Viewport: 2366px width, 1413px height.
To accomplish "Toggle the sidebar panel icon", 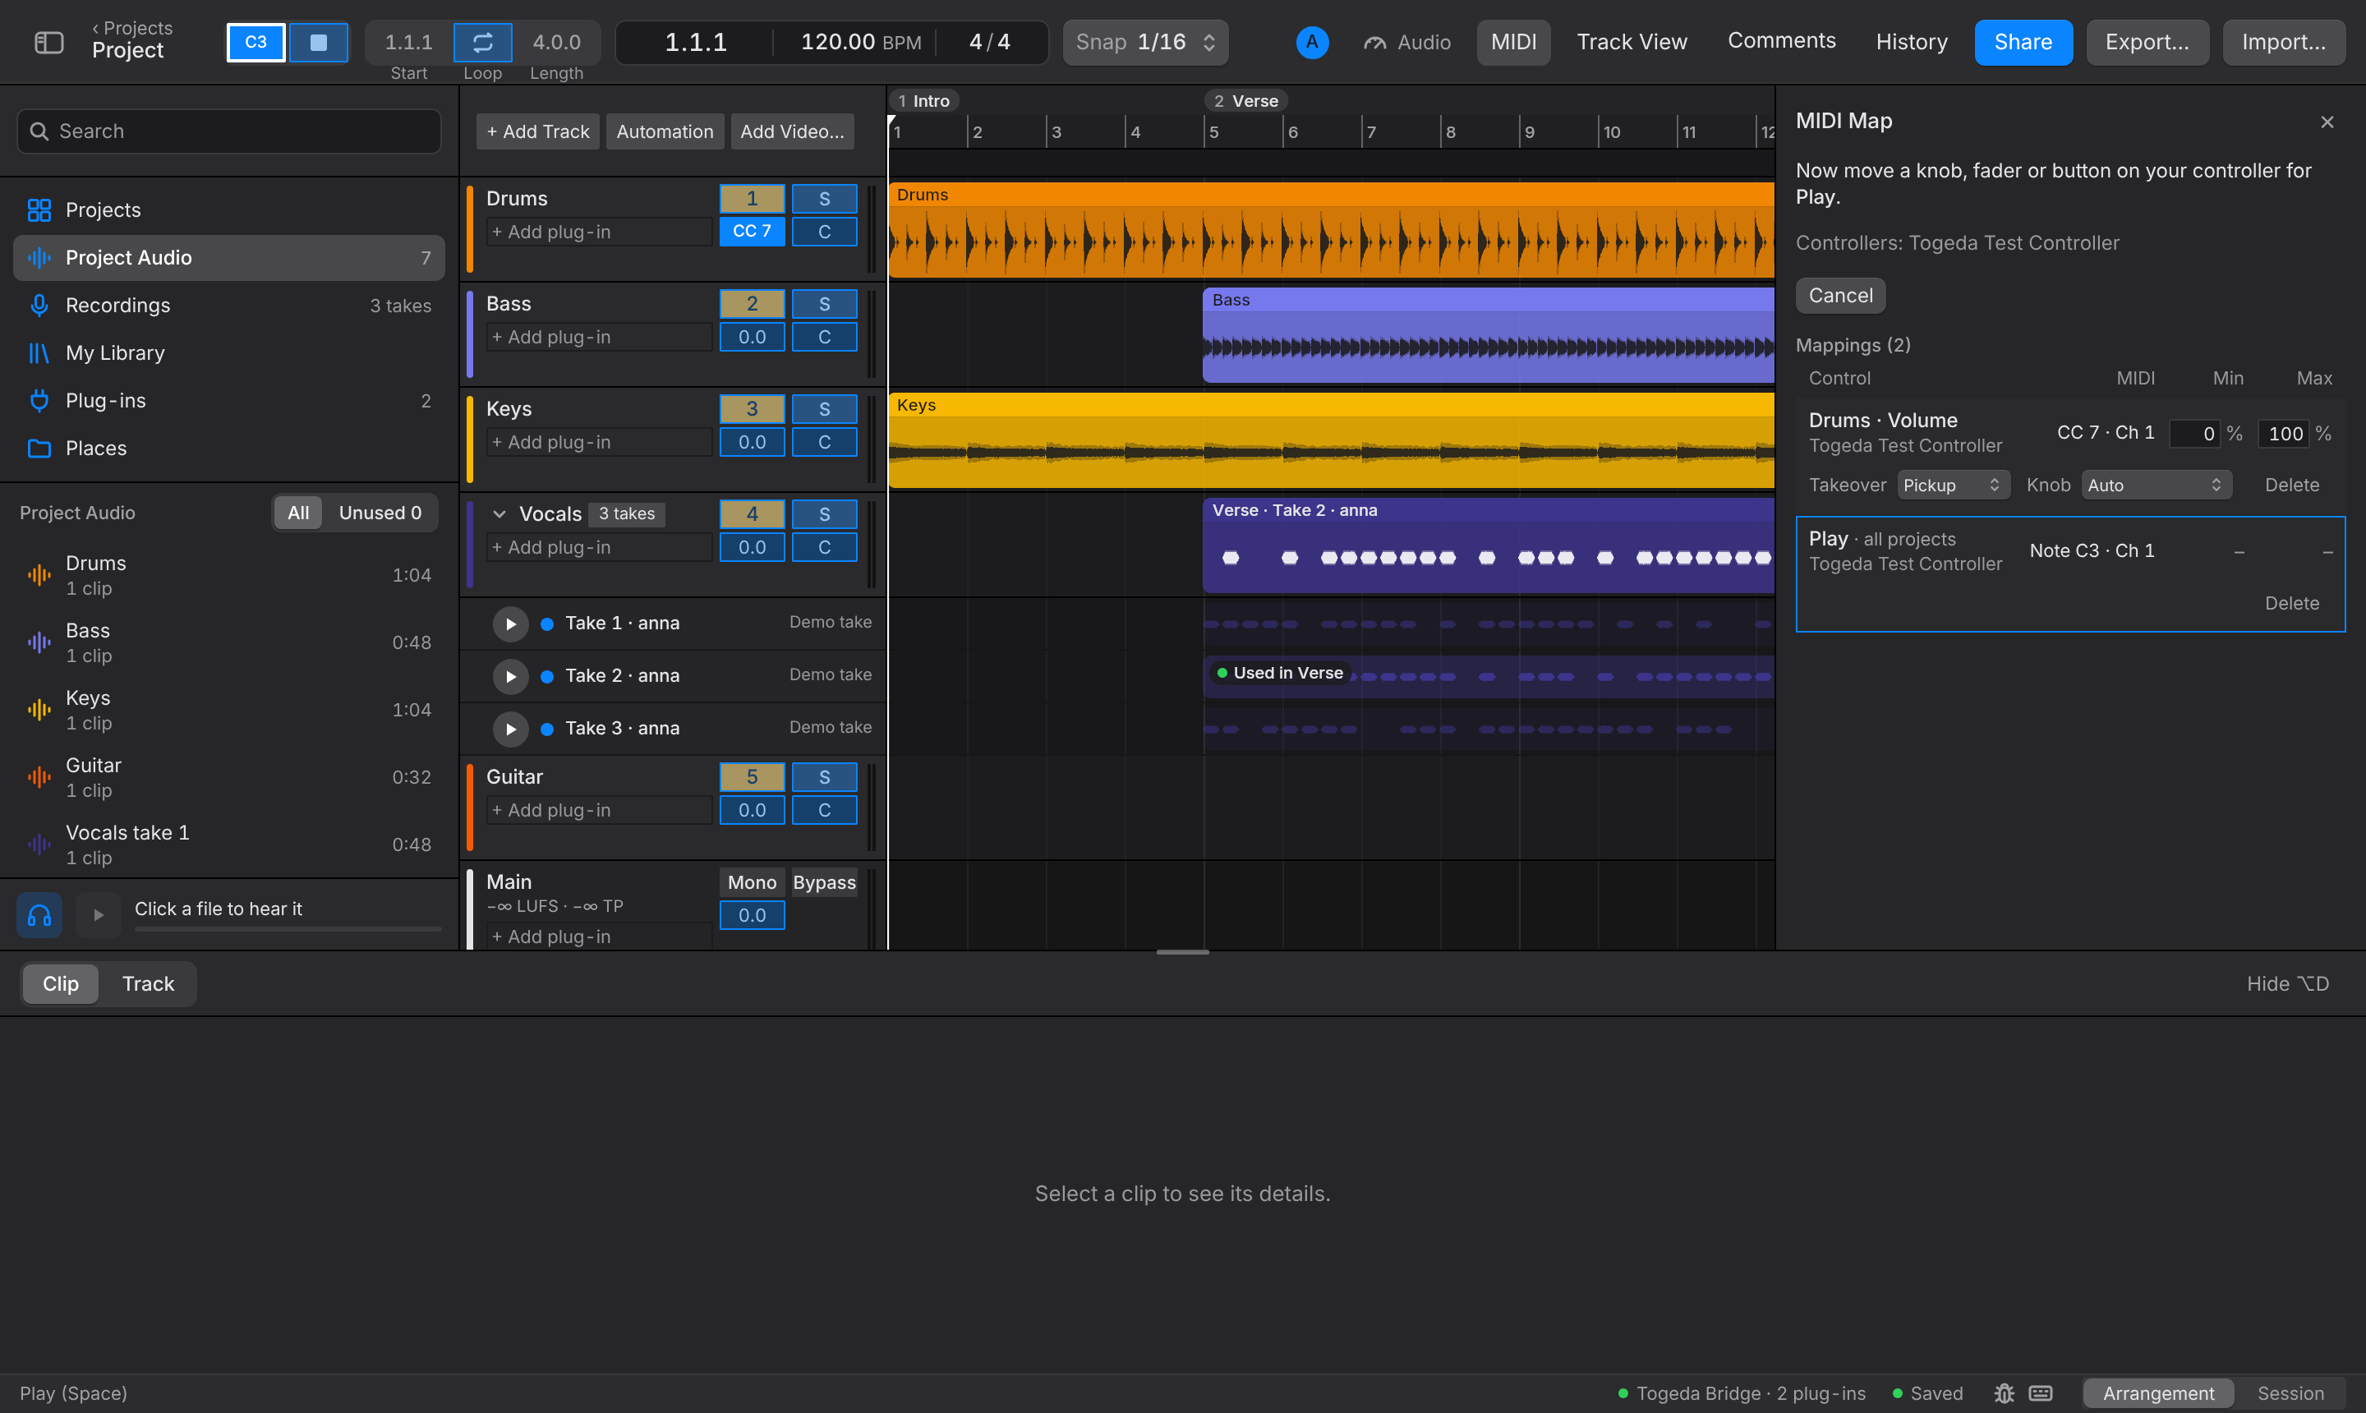I will [x=48, y=42].
